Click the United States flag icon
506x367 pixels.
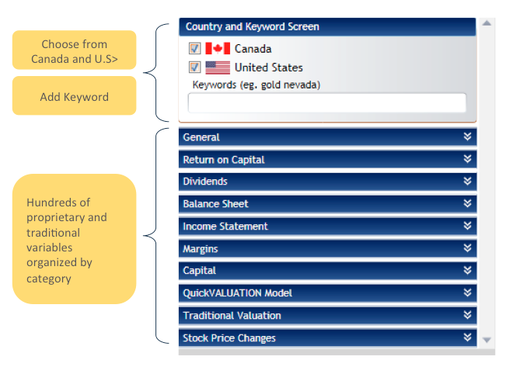pos(218,68)
